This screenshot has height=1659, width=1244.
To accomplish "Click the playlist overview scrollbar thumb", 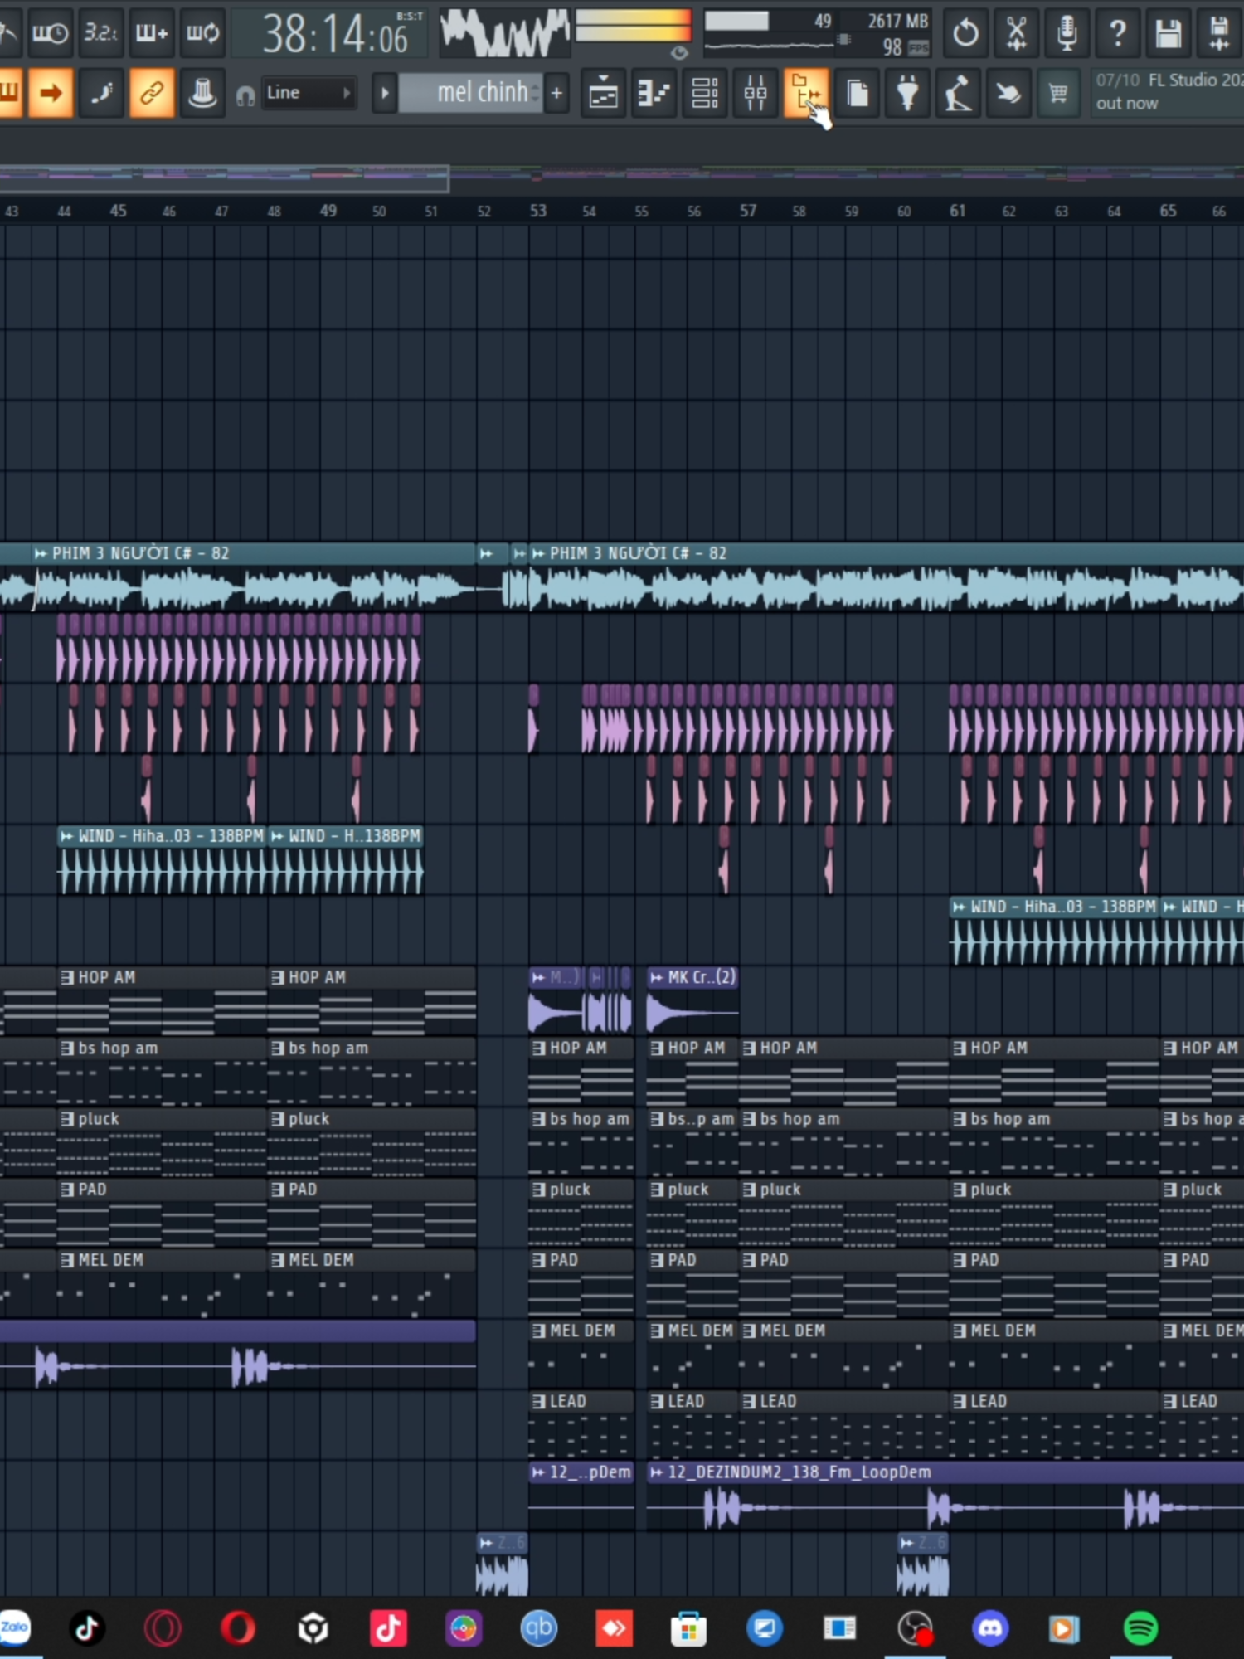I will (x=224, y=178).
